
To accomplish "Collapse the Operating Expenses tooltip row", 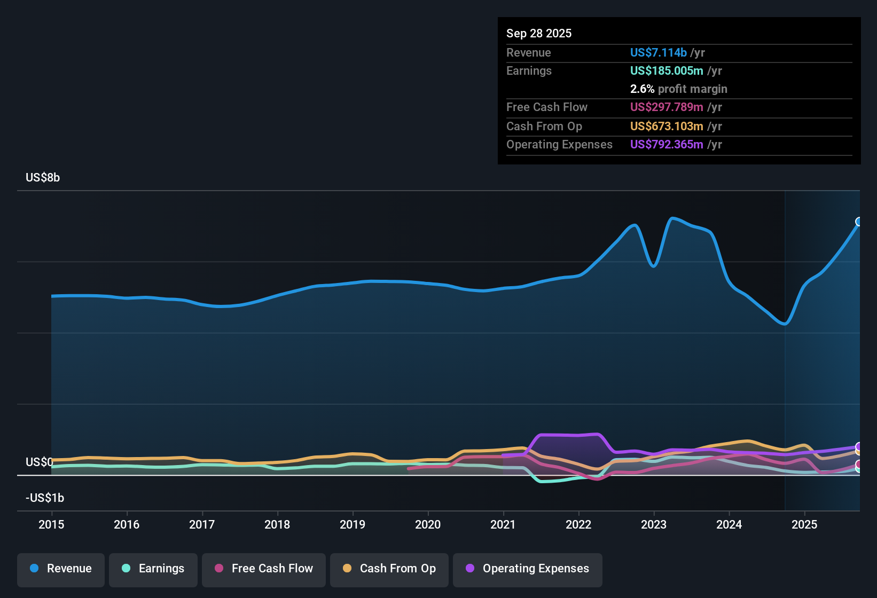I will [559, 144].
